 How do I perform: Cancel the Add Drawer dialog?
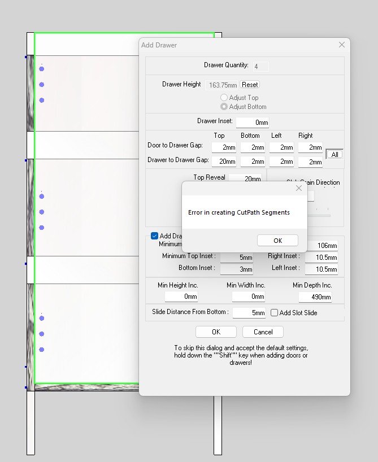coord(263,332)
